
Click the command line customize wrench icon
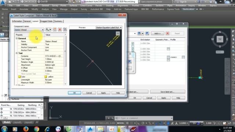click(112, 118)
